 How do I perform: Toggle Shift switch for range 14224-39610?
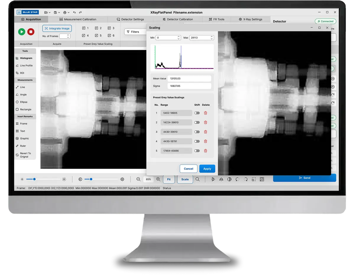pos(197,122)
